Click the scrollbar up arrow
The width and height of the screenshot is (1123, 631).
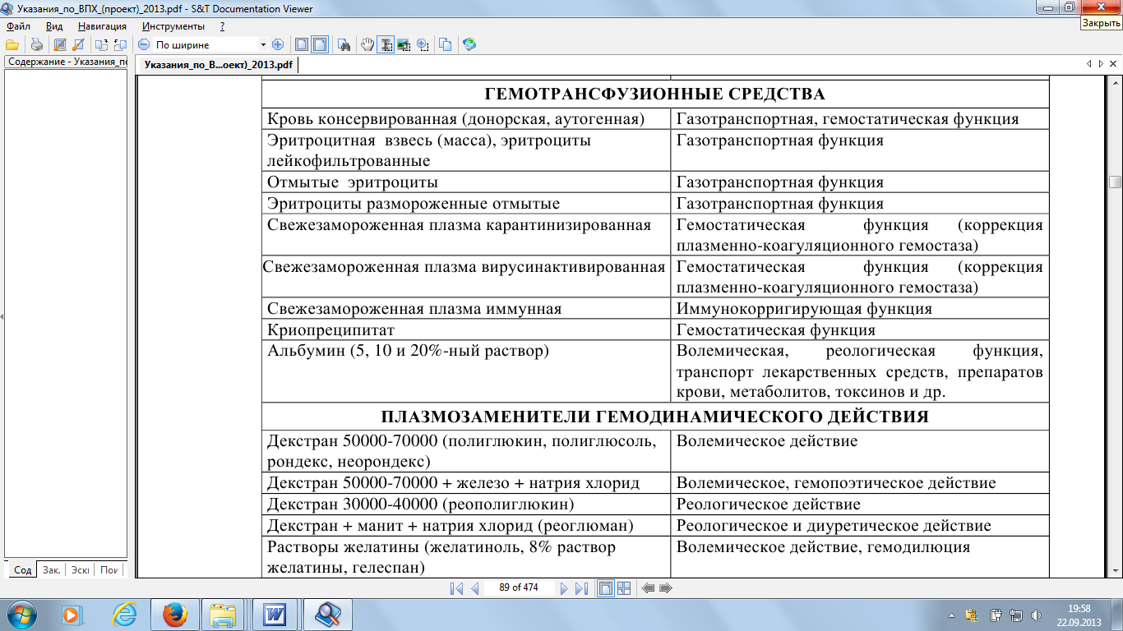(1115, 82)
